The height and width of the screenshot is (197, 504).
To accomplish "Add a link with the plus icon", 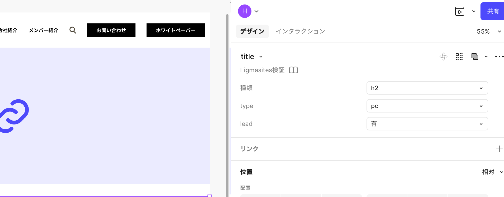I will [499, 149].
